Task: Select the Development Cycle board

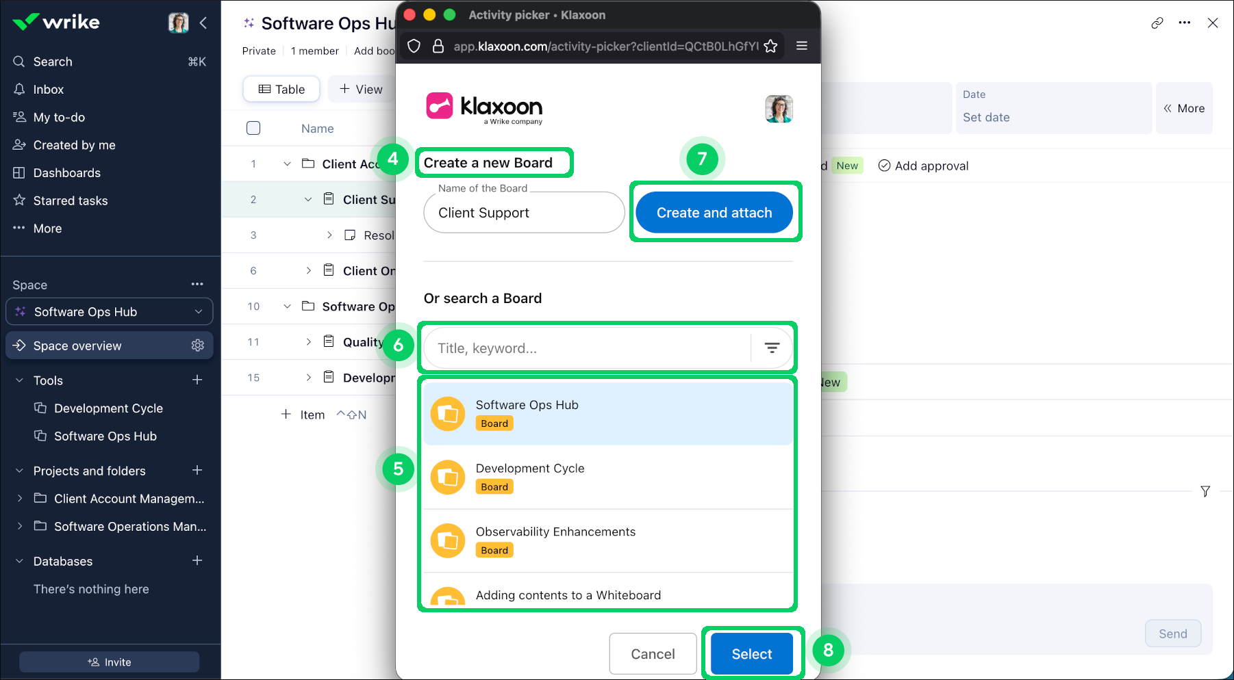Action: [608, 478]
